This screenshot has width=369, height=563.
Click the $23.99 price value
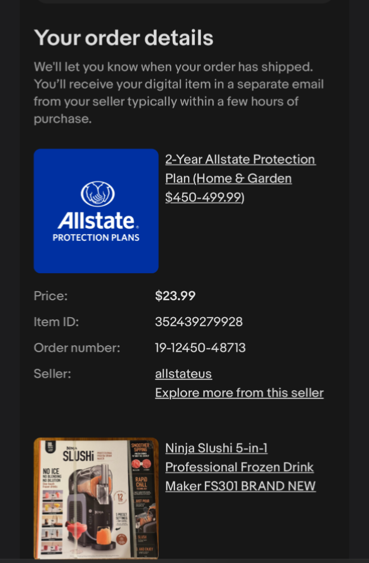175,296
